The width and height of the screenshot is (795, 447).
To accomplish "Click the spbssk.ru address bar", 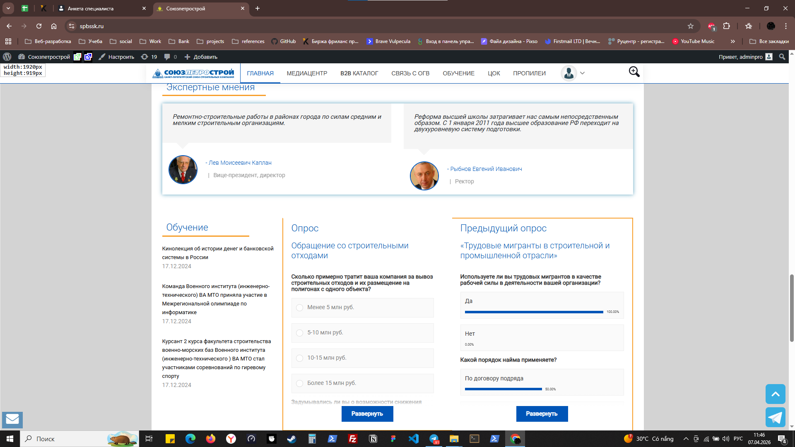I will point(381,26).
